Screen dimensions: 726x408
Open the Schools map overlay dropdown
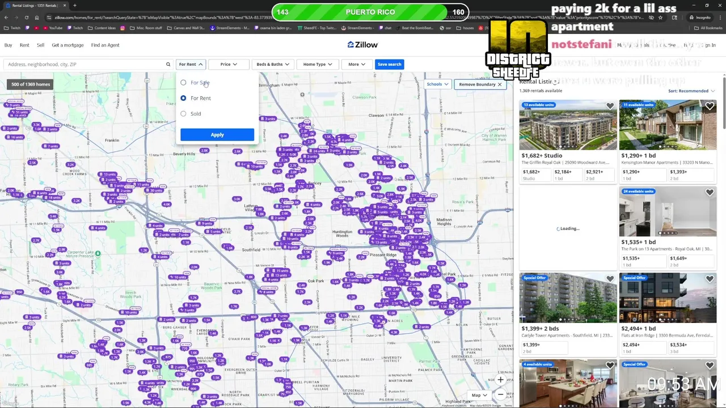click(x=437, y=84)
